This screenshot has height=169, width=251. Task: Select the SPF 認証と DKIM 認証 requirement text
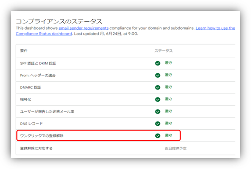coord(38,63)
